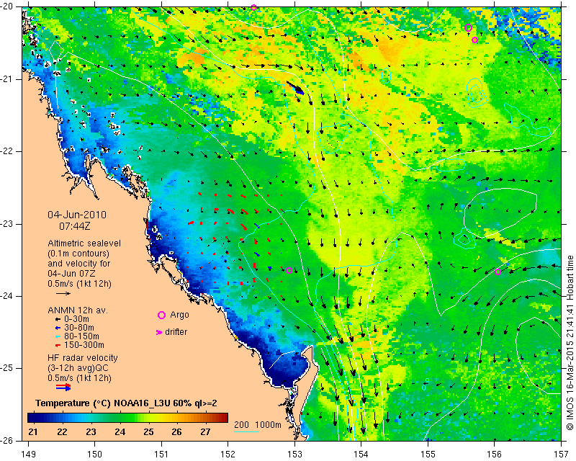Click the '24' tick label under the colorbar
This screenshot has height=461, width=576.
120,432
